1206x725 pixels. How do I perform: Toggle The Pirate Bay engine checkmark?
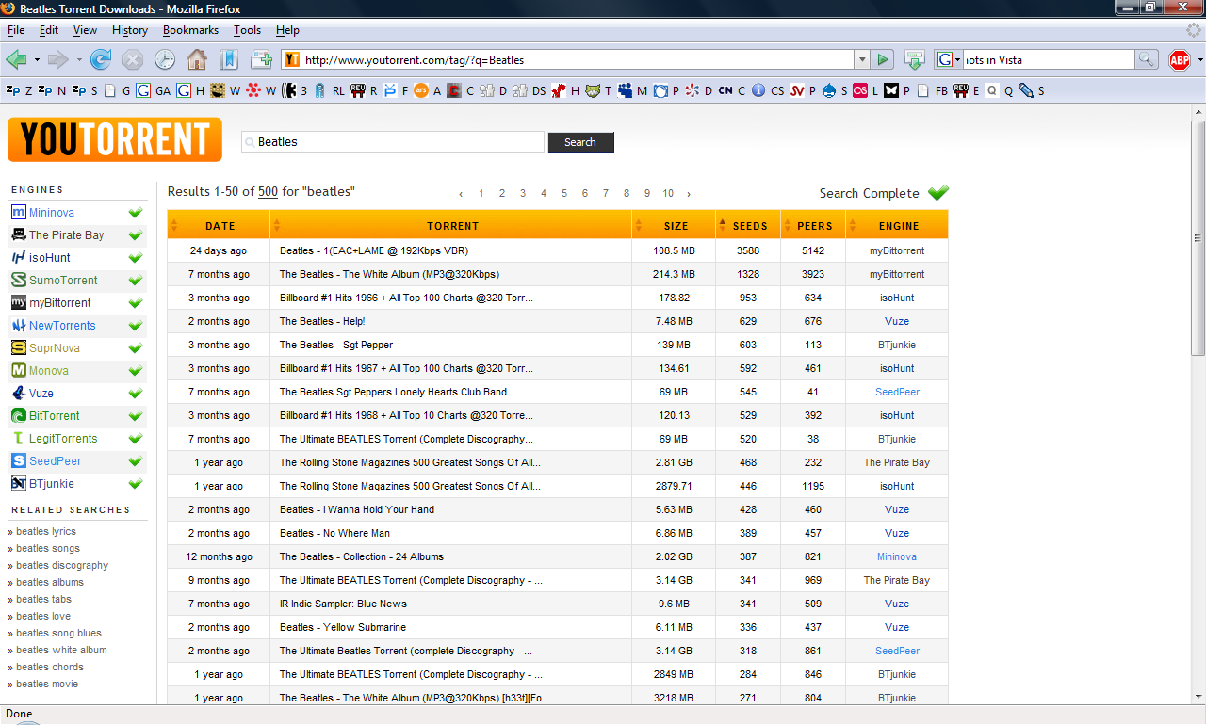pyautogui.click(x=136, y=235)
